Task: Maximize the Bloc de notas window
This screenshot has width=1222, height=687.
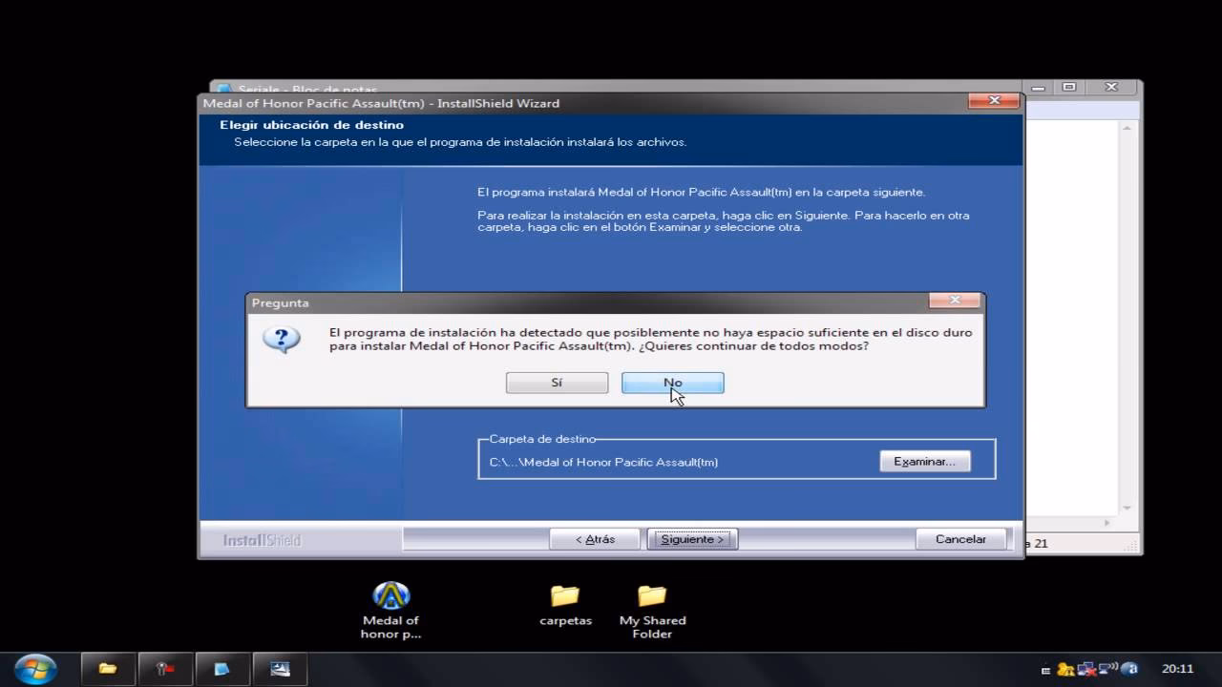Action: pos(1069,87)
